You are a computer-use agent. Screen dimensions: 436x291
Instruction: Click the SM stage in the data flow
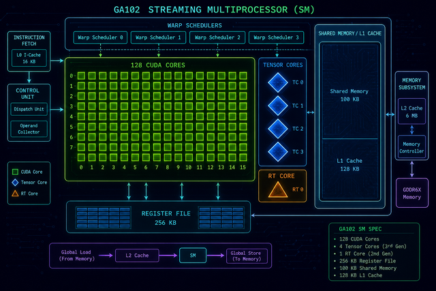(x=193, y=256)
